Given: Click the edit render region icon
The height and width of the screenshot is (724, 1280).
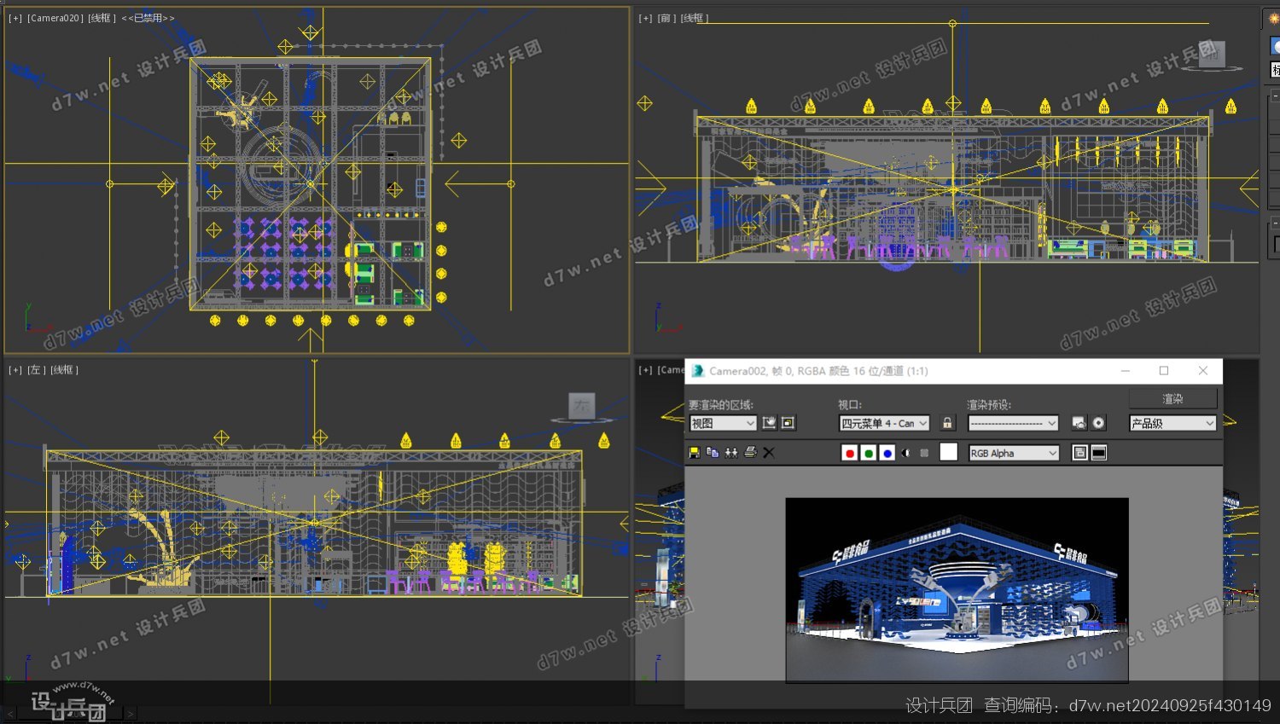Looking at the screenshot, I should tap(769, 423).
